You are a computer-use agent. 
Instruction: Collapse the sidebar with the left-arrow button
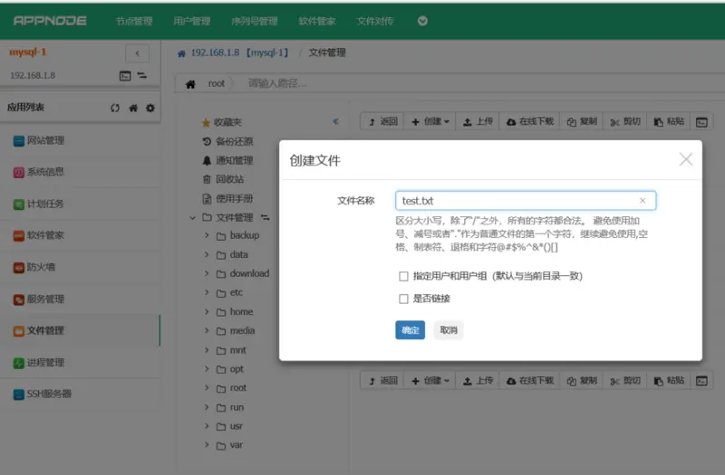(x=138, y=53)
